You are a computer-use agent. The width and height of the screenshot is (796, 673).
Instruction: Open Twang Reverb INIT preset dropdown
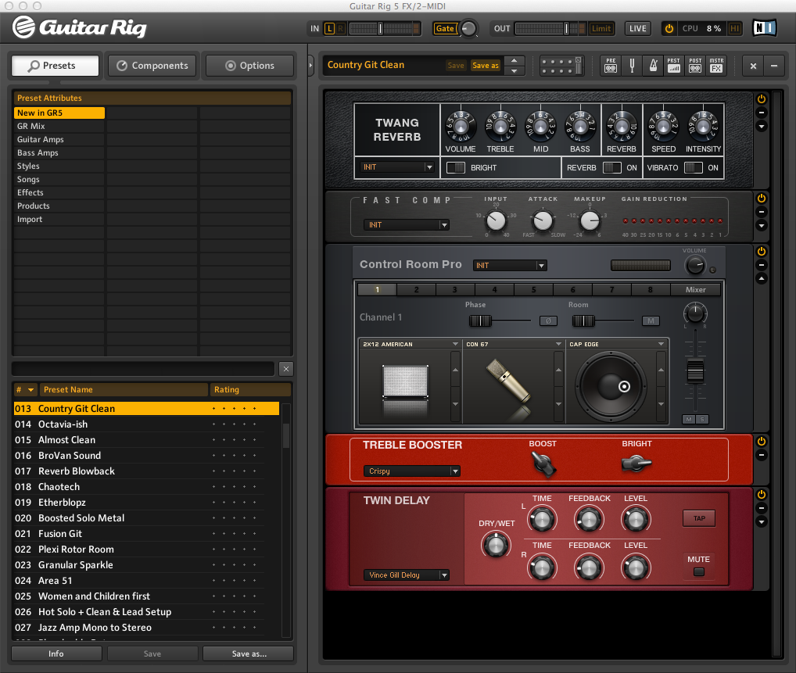(x=397, y=167)
